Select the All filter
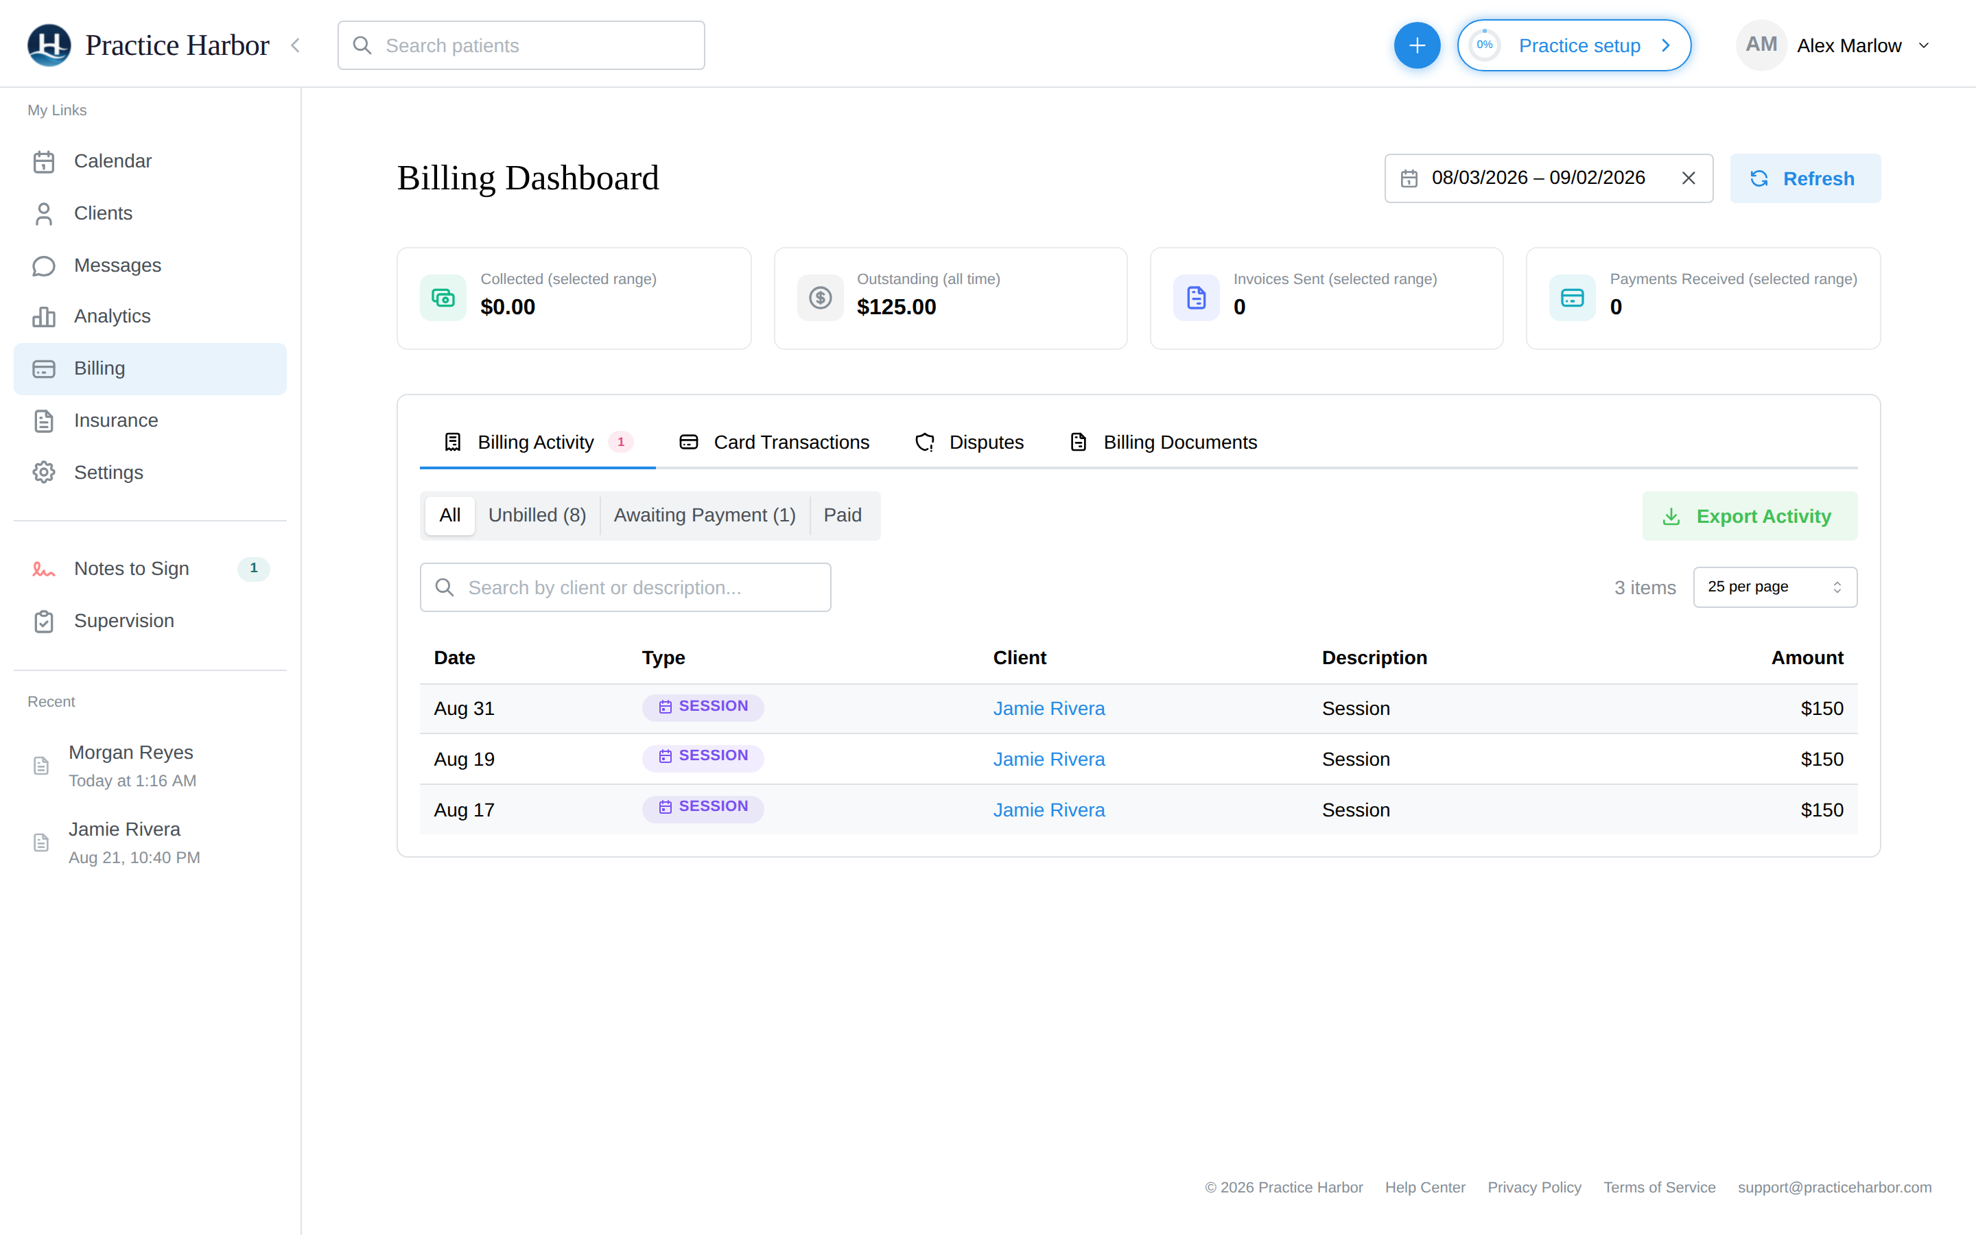1976x1235 pixels. pos(450,515)
